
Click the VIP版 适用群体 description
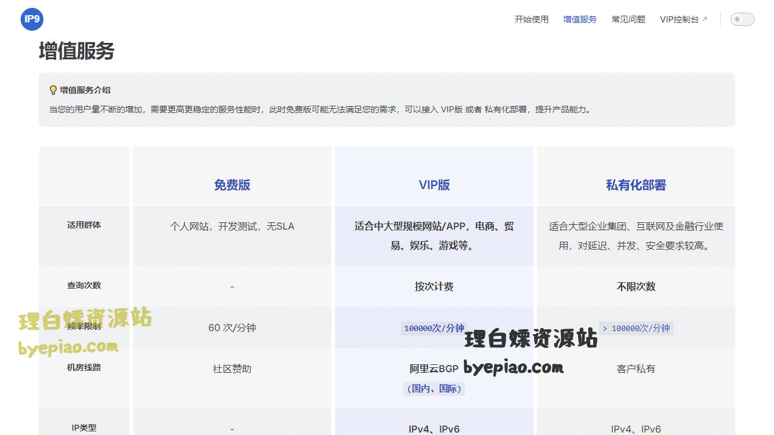(x=434, y=236)
